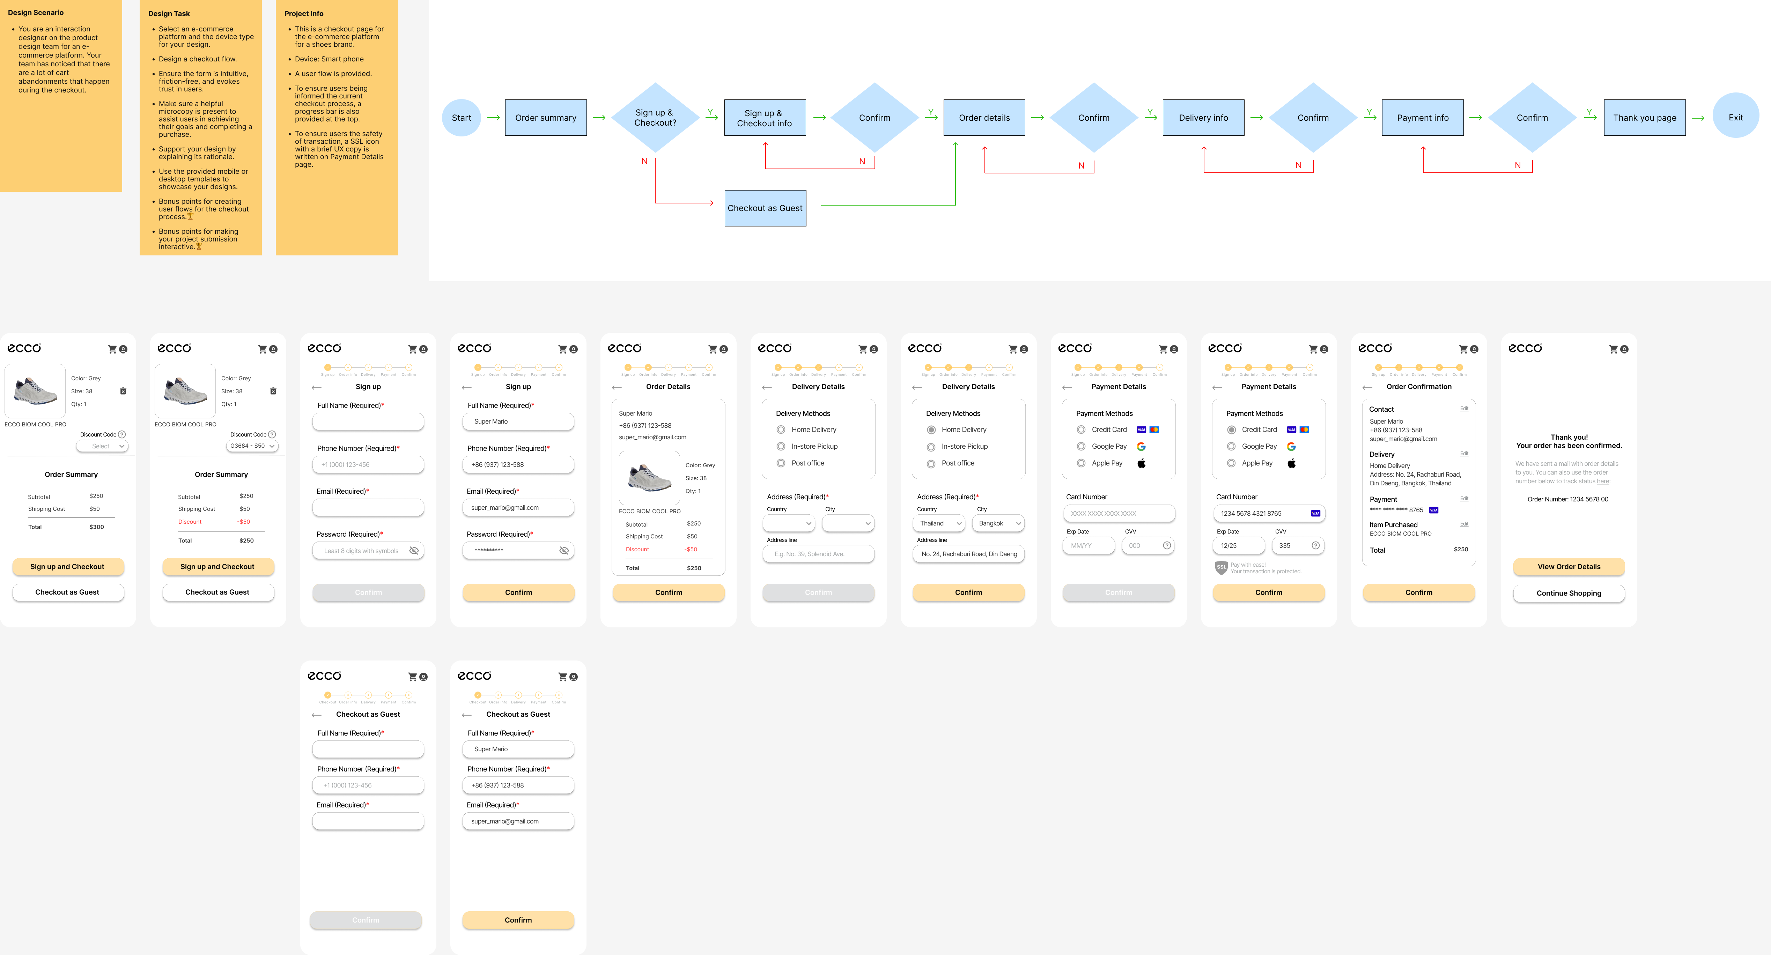
Task: Delete item on order summary totaling $300
Action: 123,391
